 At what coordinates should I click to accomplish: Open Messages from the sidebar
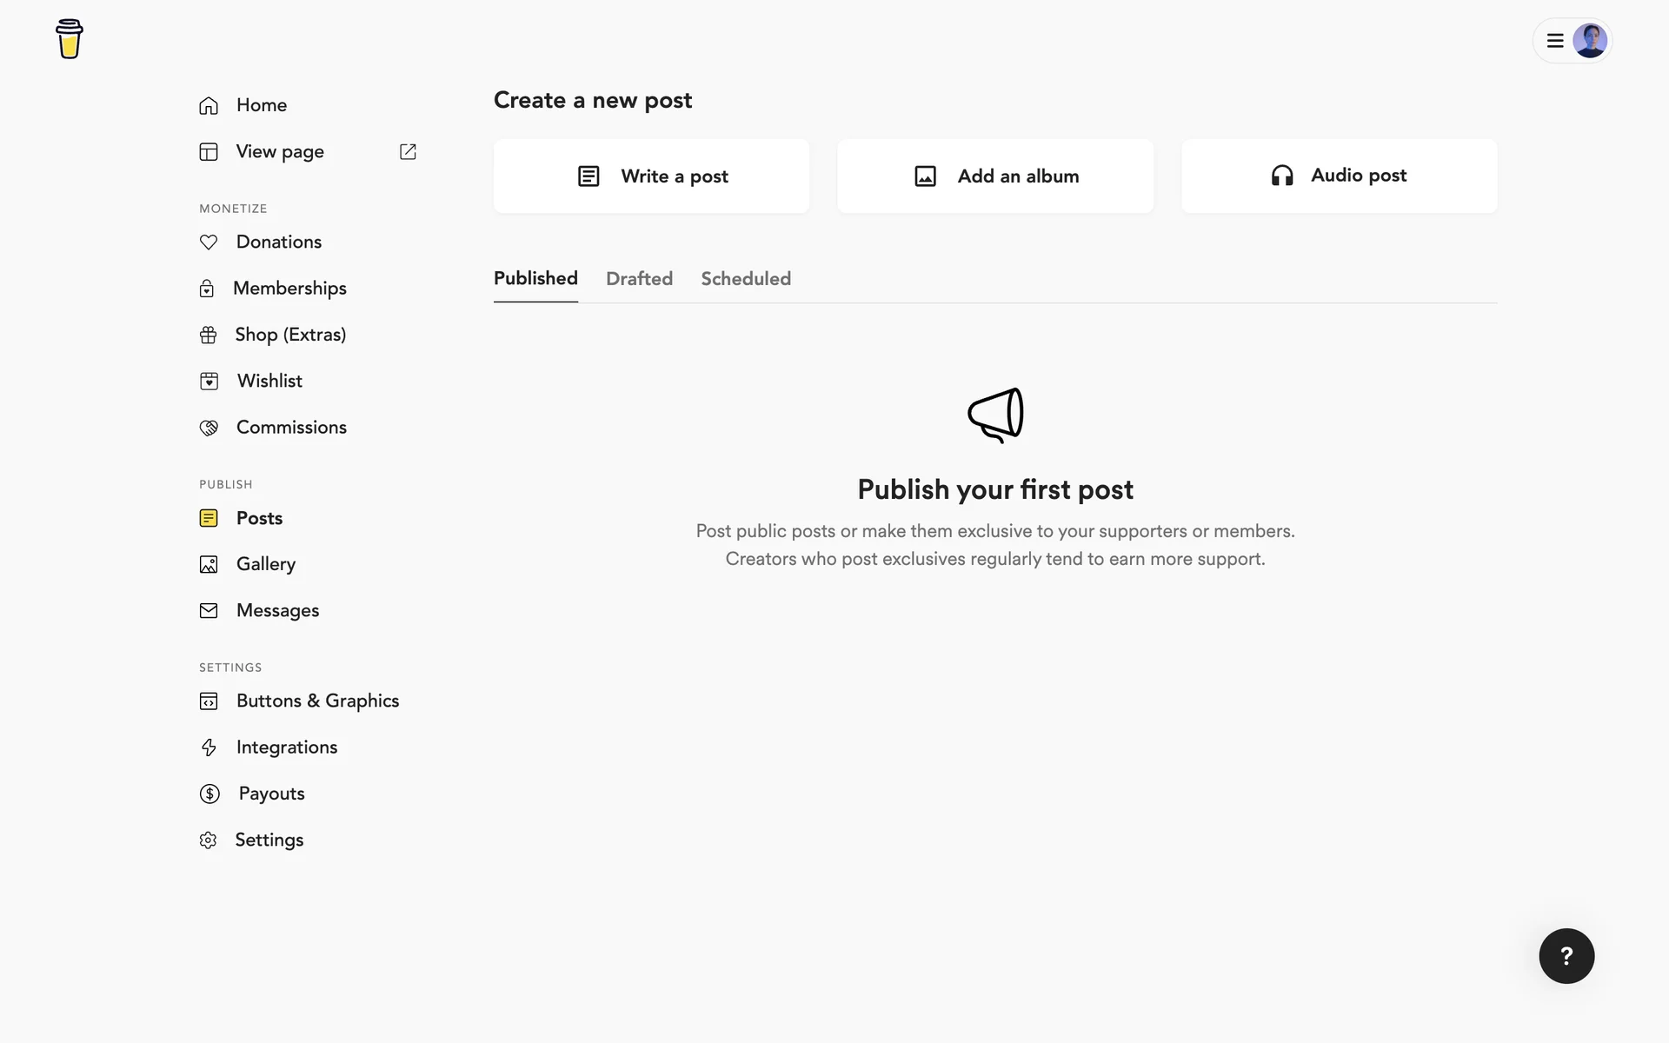click(x=277, y=611)
